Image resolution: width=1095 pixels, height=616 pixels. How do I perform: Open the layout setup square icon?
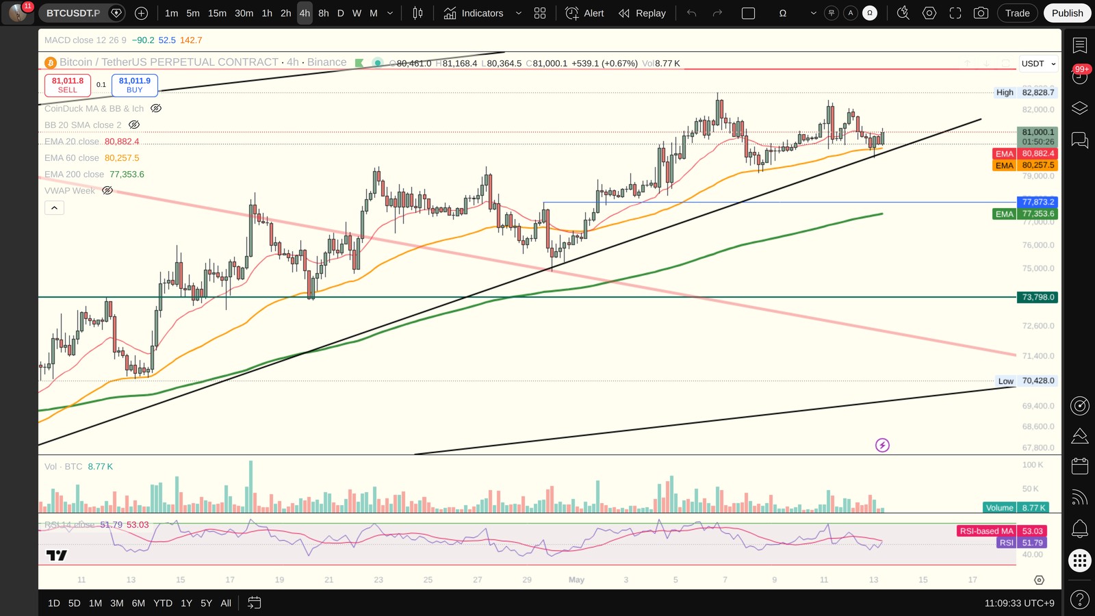(749, 13)
